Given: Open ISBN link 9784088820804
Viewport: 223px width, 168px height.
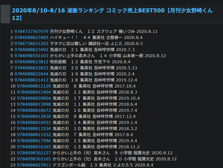Looking at the screenshot, I should 34,98.
